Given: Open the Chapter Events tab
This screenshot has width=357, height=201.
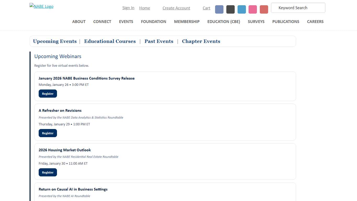Looking at the screenshot, I should 201,41.
